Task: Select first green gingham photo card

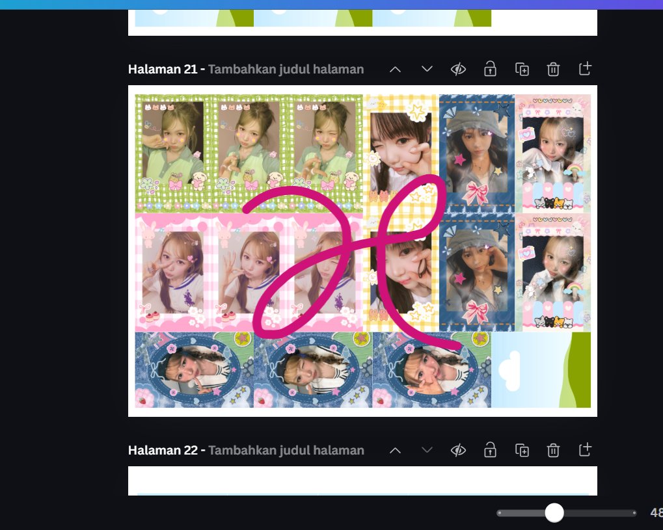Action: tap(173, 153)
